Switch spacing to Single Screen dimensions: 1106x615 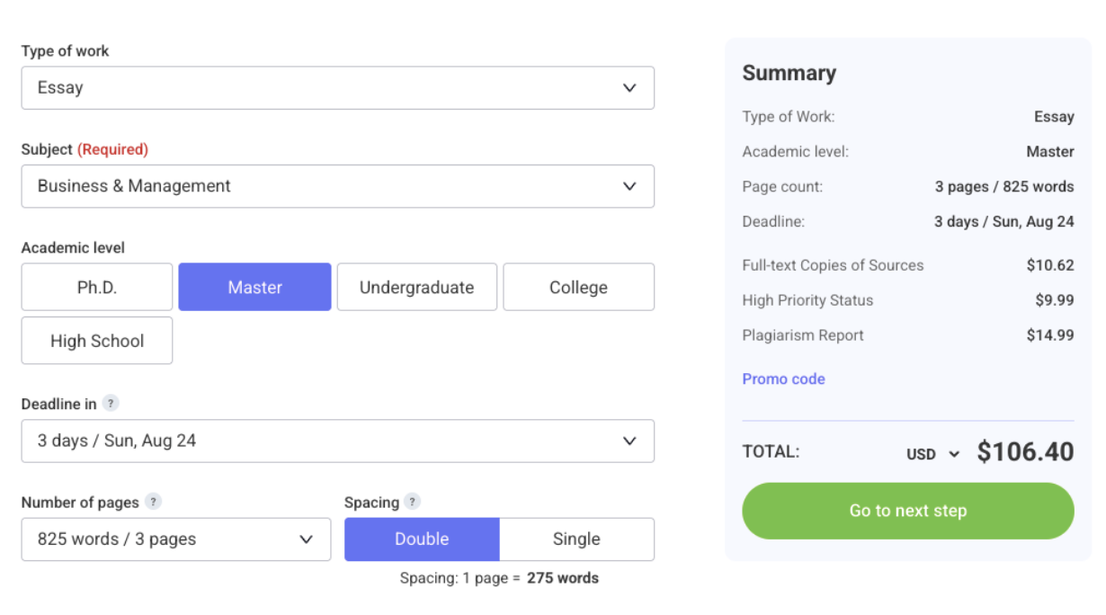pos(576,539)
